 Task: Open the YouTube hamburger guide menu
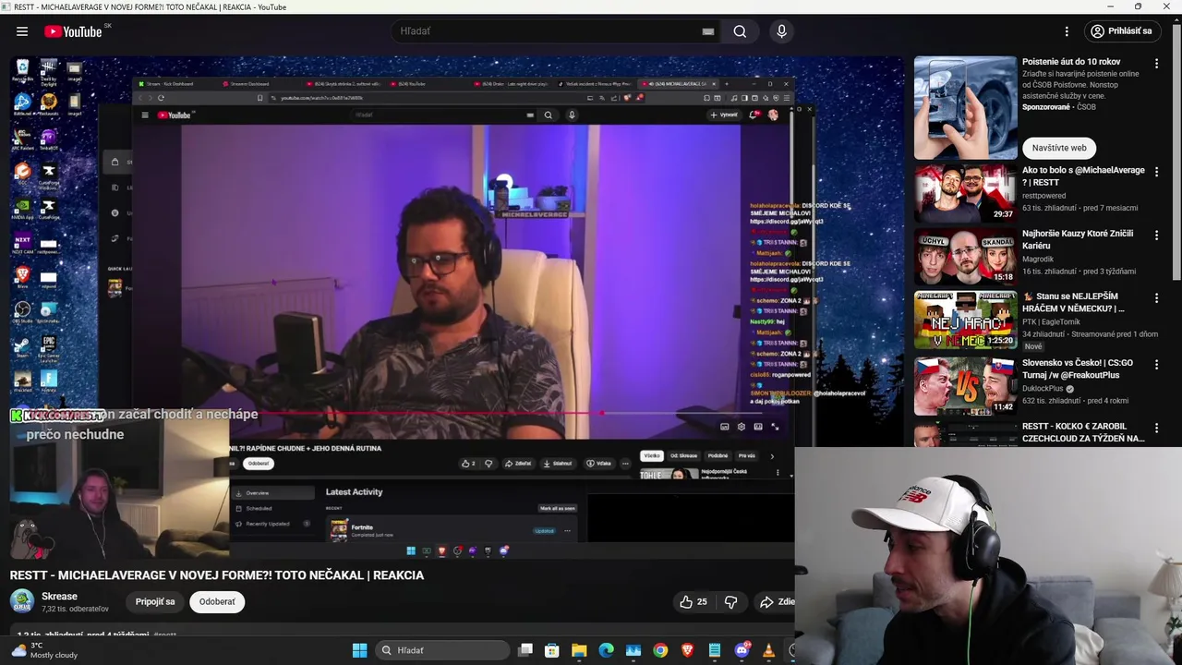(22, 31)
